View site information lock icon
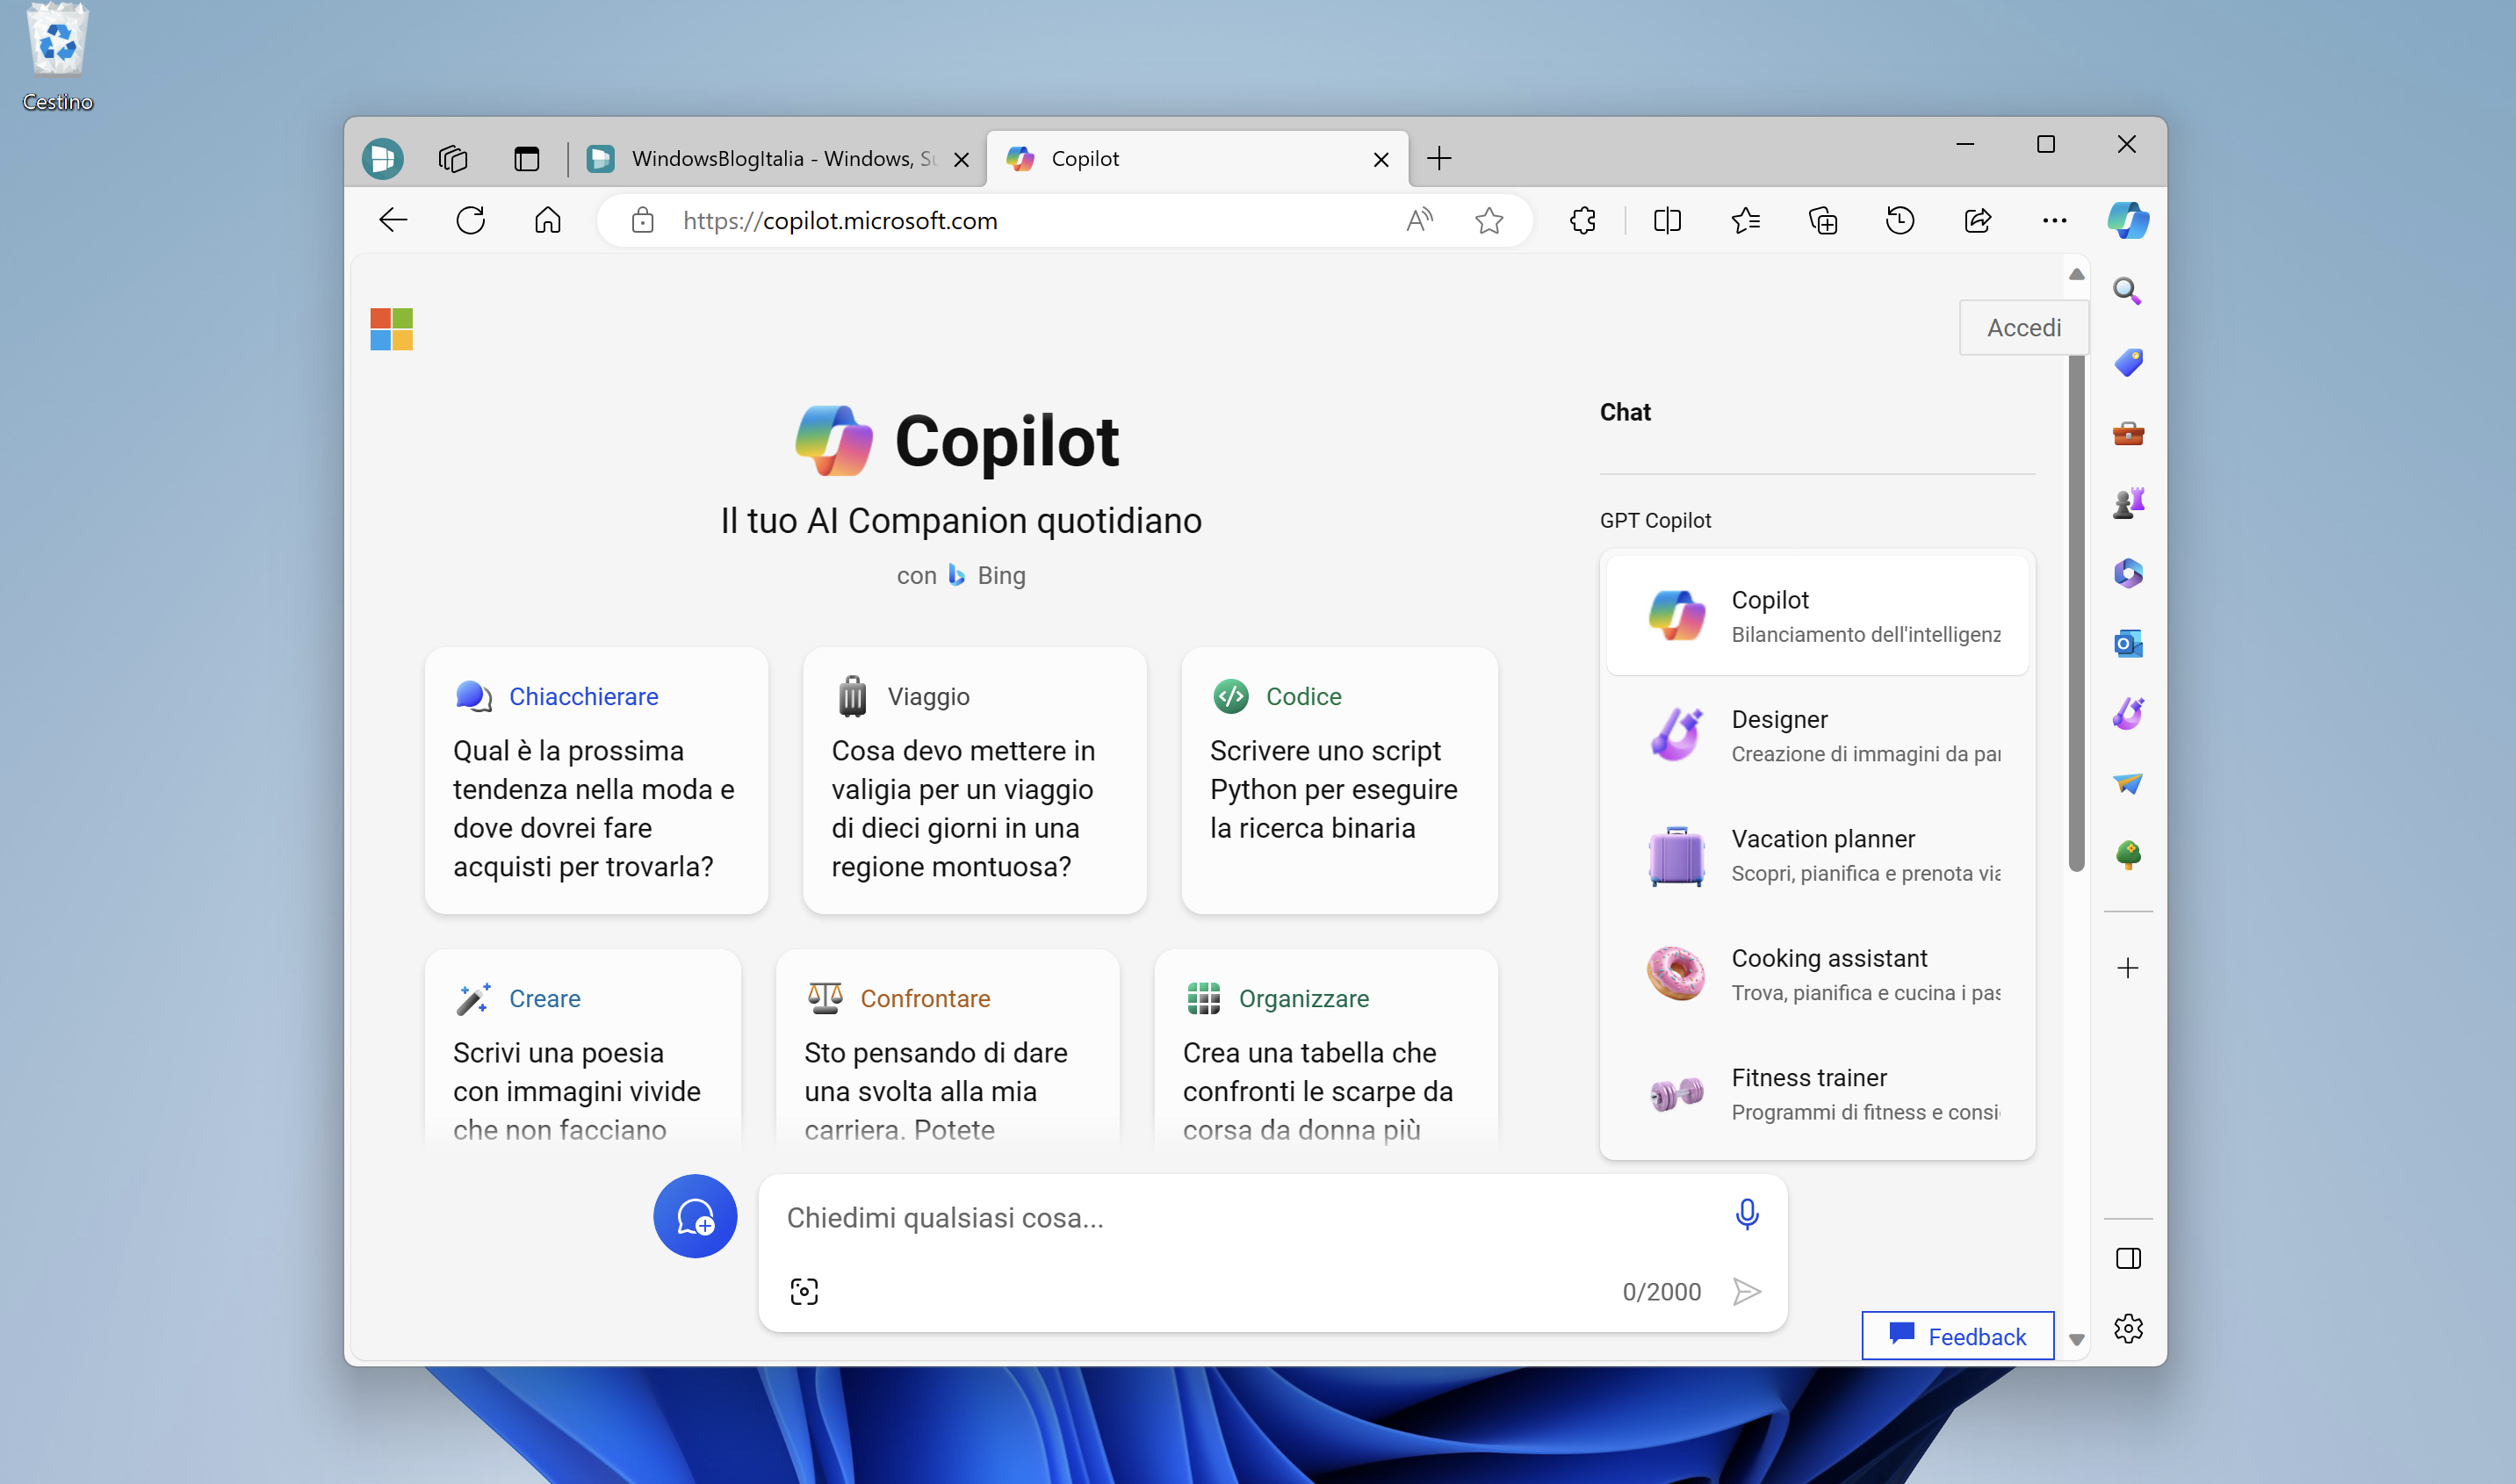Image resolution: width=2516 pixels, height=1484 pixels. (x=643, y=220)
